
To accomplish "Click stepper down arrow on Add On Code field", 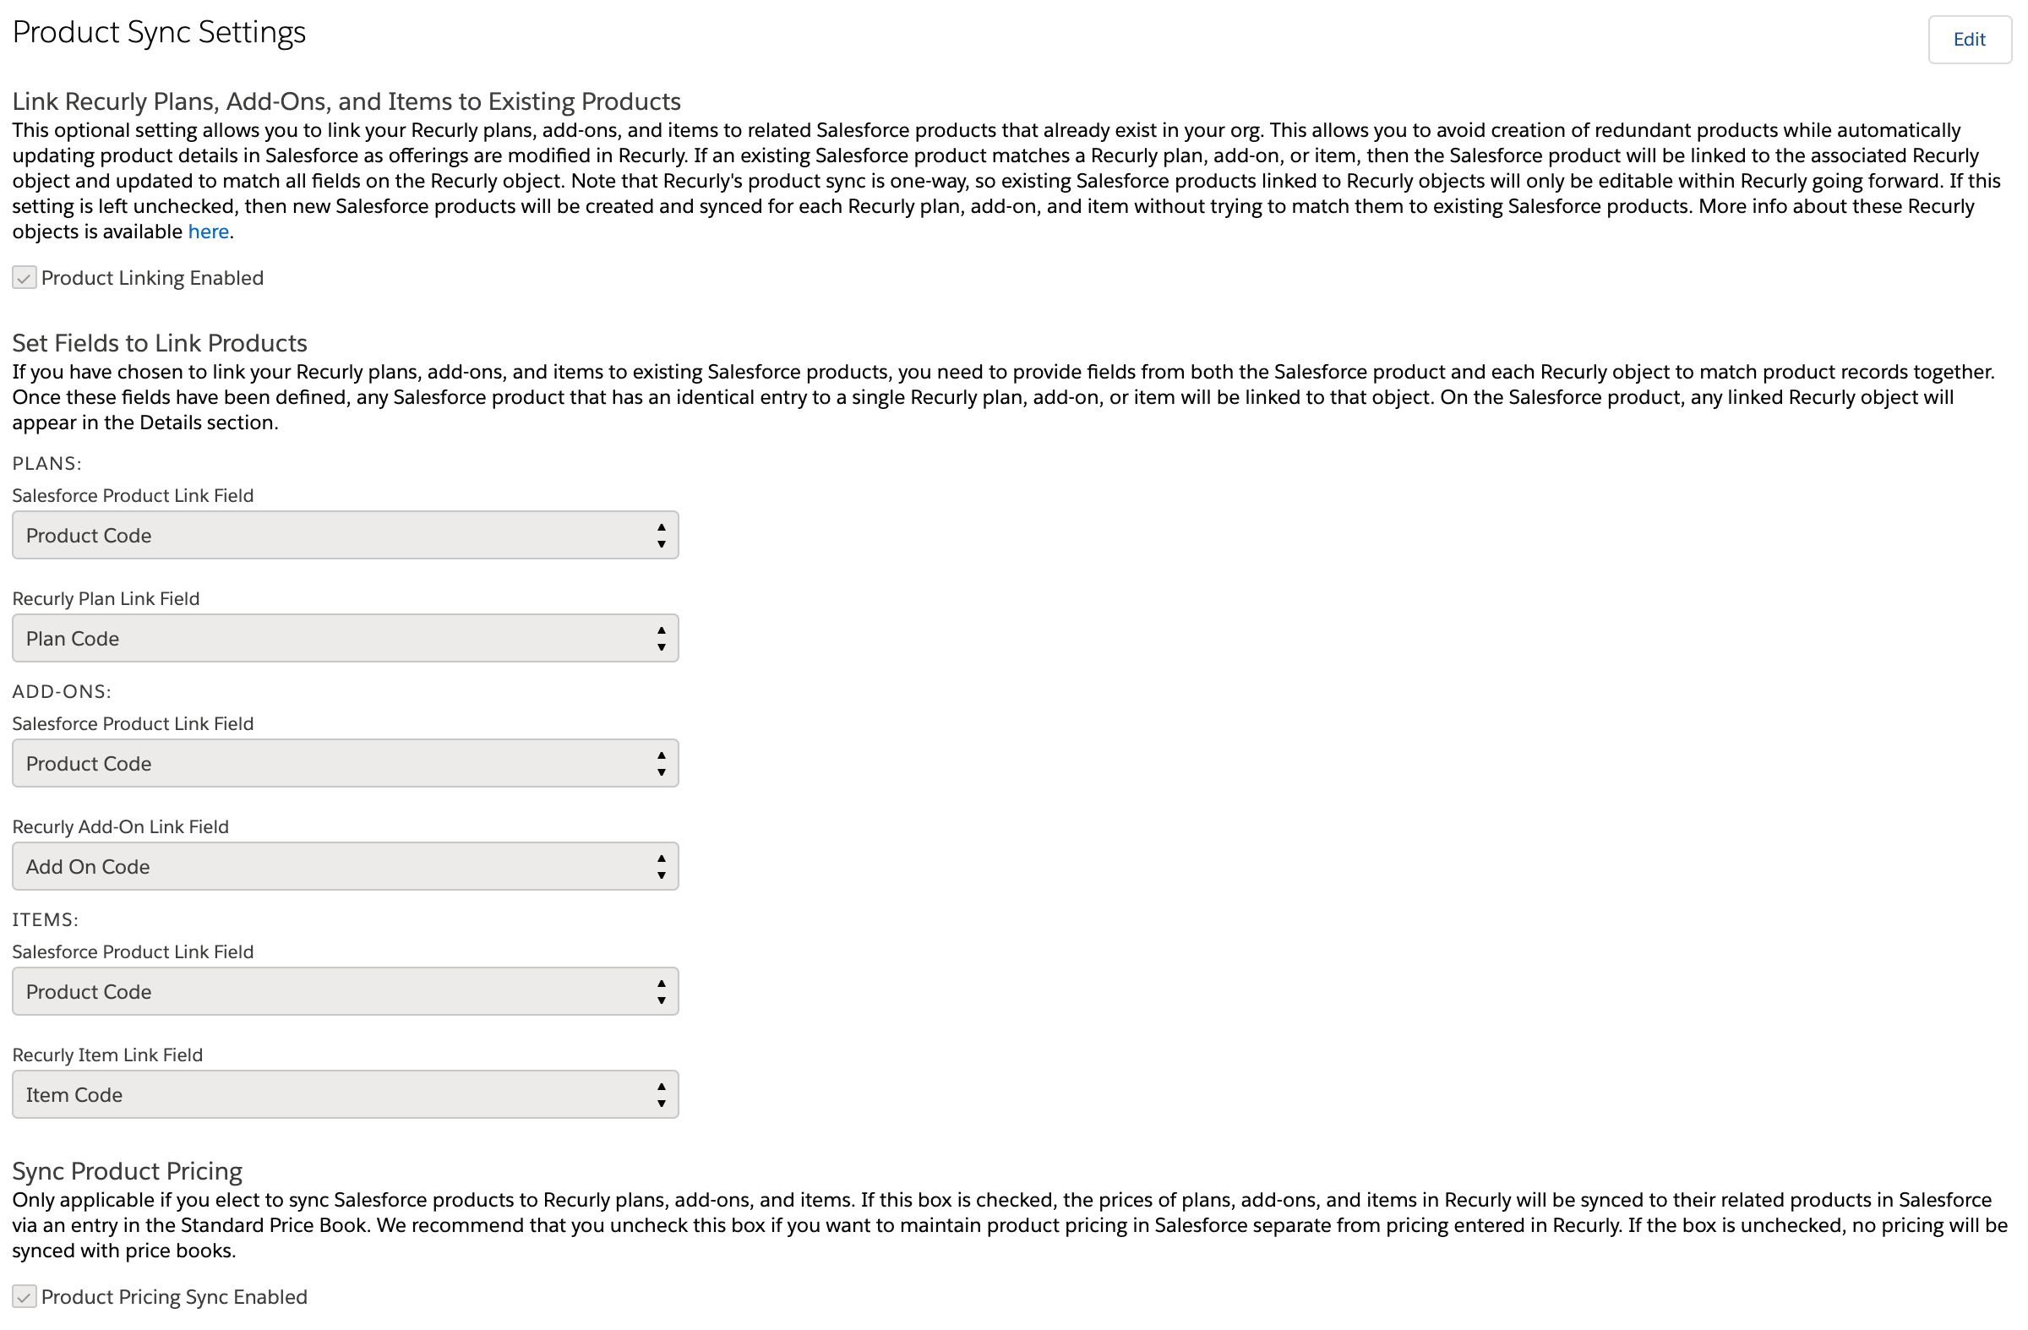I will pyautogui.click(x=662, y=875).
